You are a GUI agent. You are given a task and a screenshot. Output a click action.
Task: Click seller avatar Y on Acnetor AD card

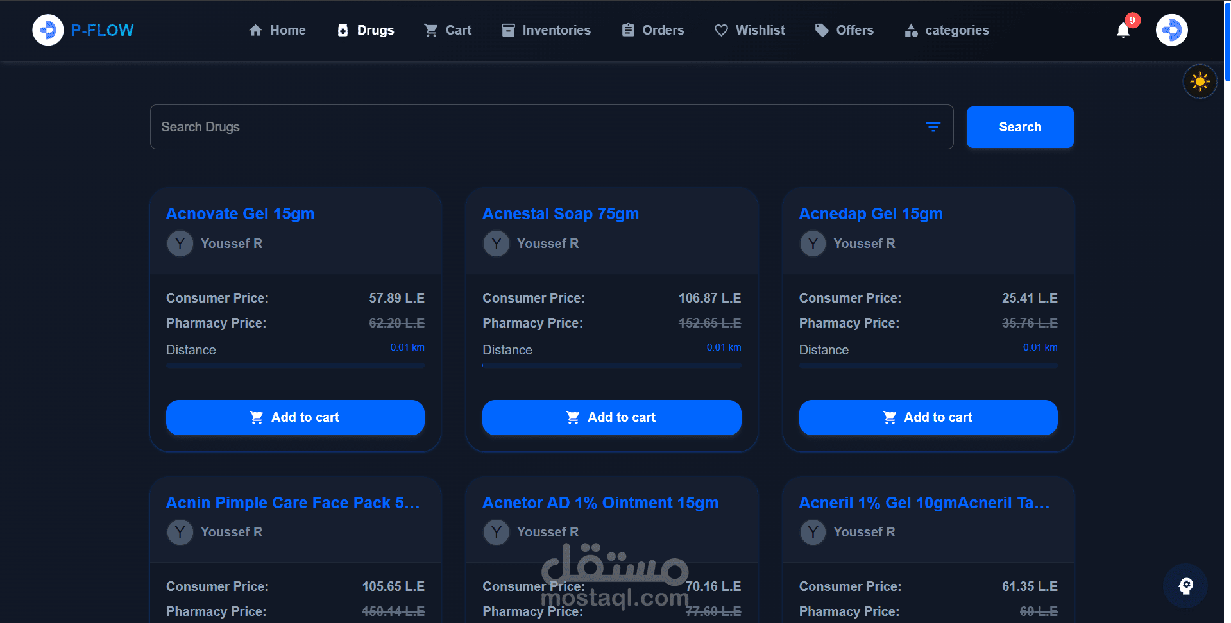(x=497, y=532)
